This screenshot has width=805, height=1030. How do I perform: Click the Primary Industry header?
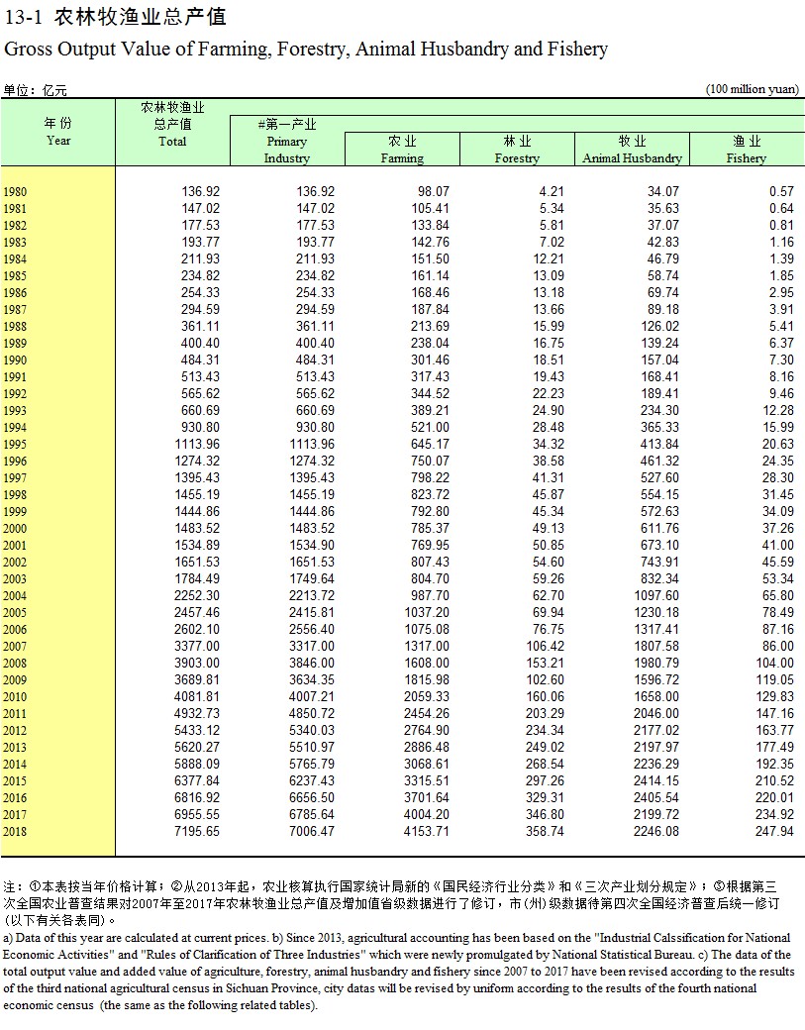click(287, 142)
